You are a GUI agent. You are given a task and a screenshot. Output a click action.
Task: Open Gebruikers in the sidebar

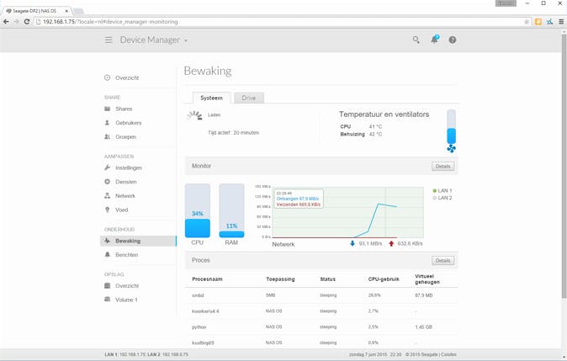[129, 123]
